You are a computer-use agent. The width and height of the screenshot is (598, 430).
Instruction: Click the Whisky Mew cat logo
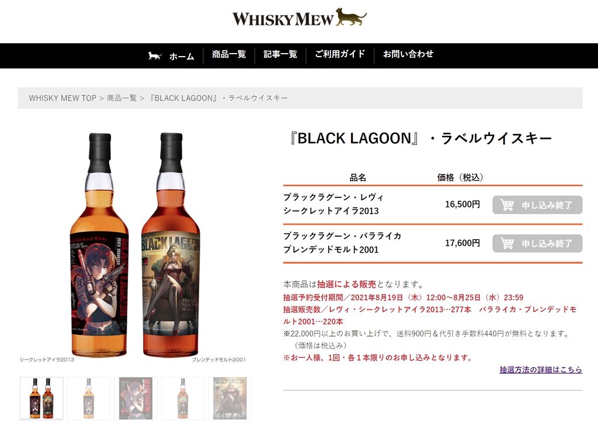[300, 18]
